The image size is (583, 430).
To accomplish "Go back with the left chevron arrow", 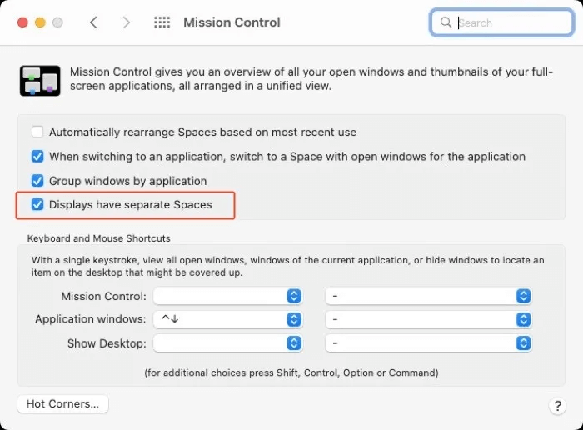I will pos(93,22).
